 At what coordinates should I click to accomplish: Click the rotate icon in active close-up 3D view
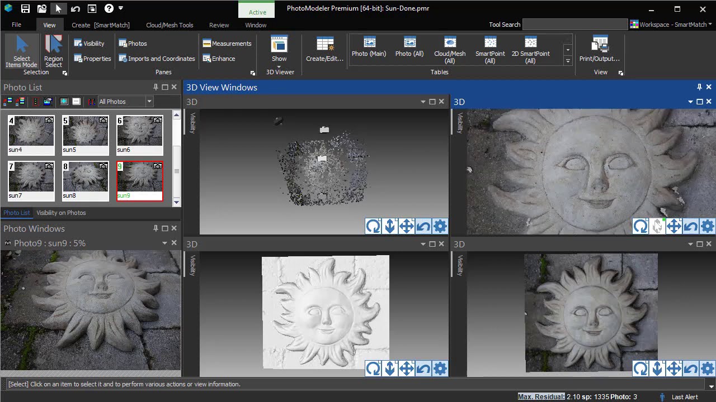coord(640,226)
